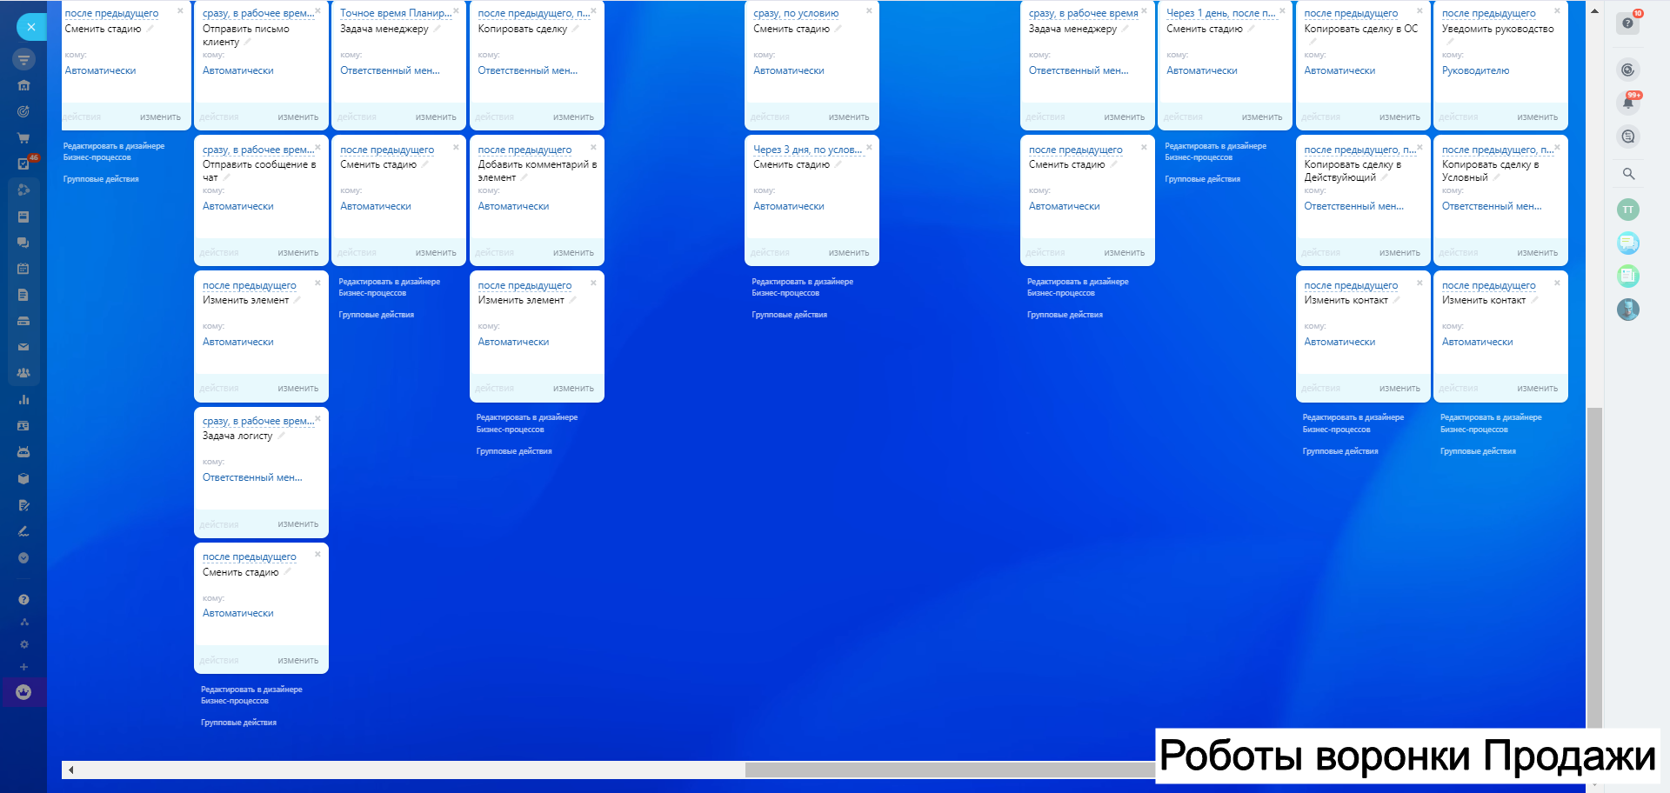Open Групповые действия below 'Через 1 день' robot

click(x=1202, y=179)
